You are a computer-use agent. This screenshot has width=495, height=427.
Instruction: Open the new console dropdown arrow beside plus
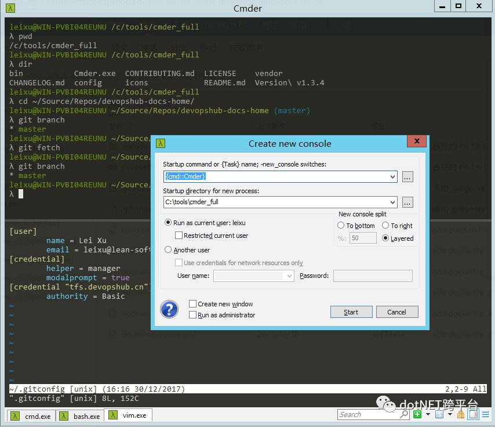pos(428,414)
